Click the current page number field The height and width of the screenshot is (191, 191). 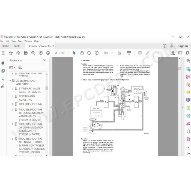tap(56, 53)
